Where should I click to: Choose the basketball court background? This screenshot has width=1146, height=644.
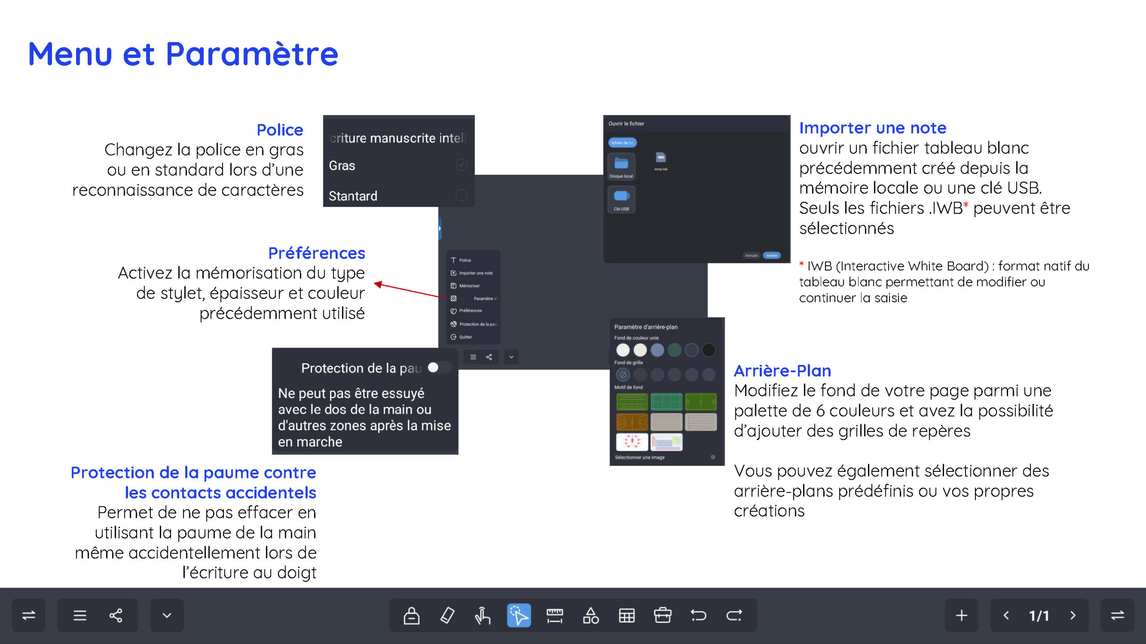pos(632,422)
